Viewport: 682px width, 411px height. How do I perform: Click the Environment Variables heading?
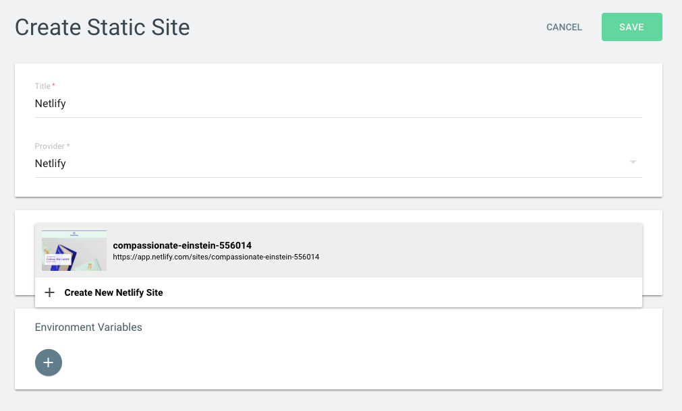(x=88, y=327)
